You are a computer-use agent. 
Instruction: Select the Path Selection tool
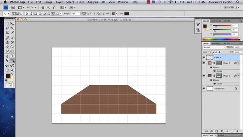[x=7, y=61]
